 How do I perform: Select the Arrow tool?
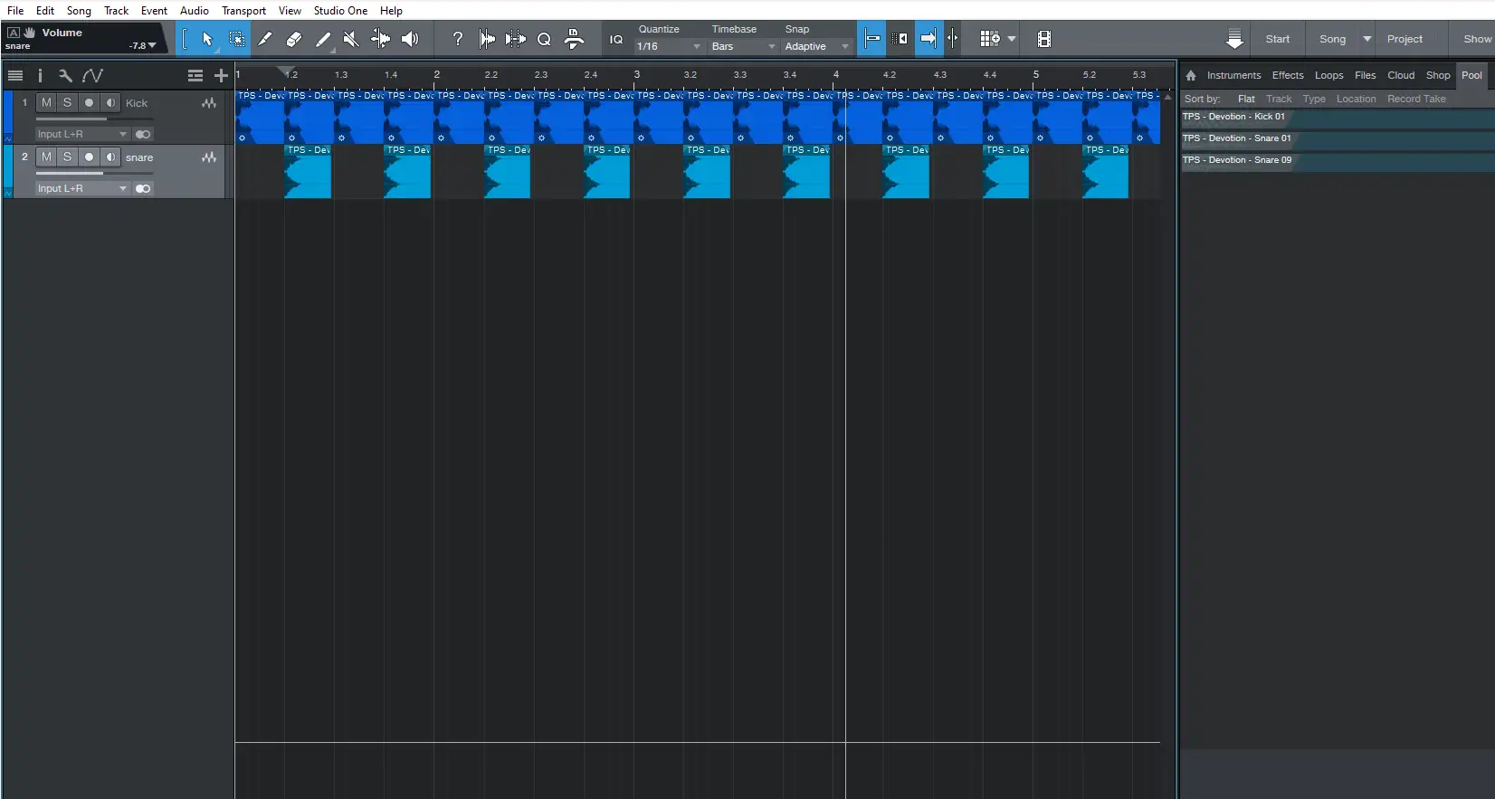point(207,39)
